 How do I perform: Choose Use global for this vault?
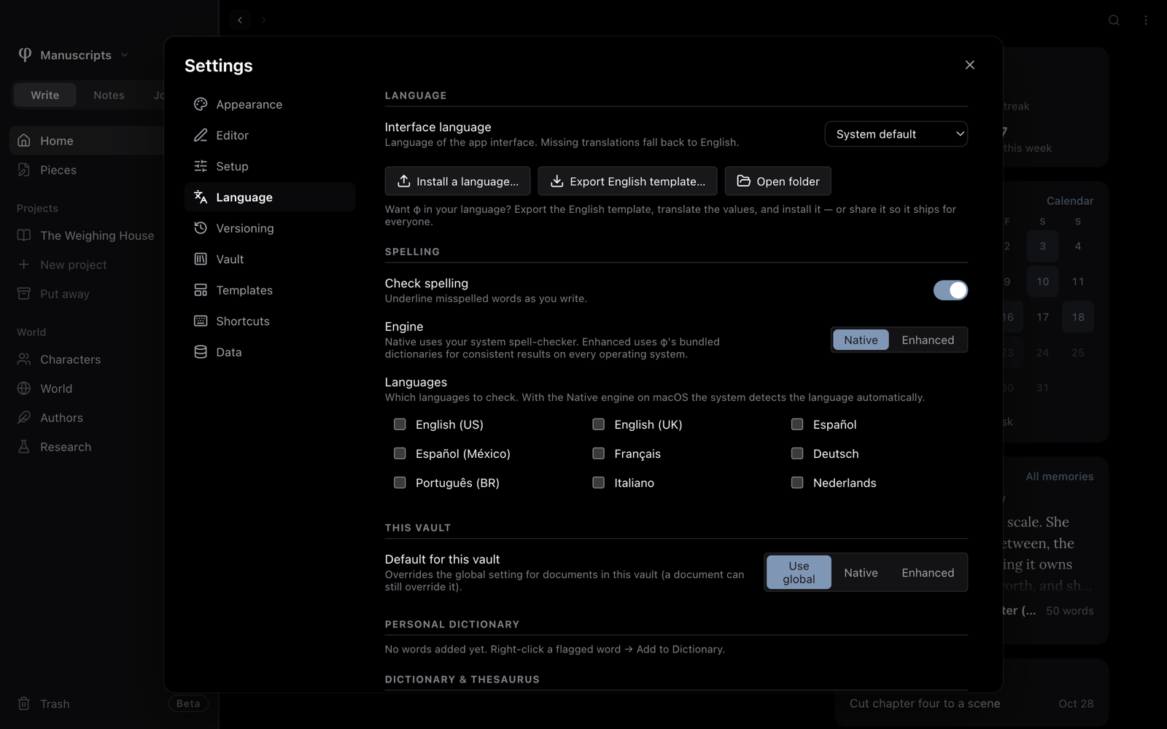tap(799, 572)
